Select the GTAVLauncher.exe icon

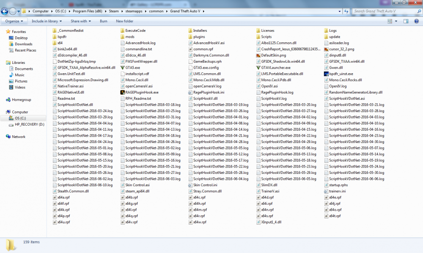click(258, 68)
